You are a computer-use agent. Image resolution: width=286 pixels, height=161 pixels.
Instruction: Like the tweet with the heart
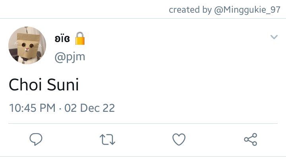179,139
